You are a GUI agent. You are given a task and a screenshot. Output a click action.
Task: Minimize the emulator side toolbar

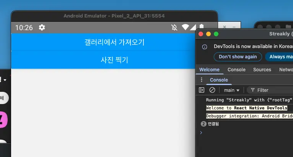(234, 27)
